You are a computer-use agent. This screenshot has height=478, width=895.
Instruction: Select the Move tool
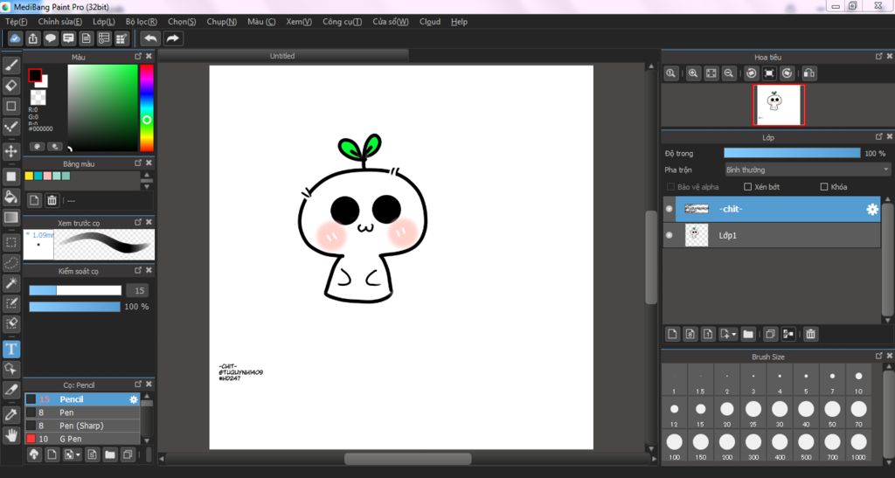click(10, 151)
